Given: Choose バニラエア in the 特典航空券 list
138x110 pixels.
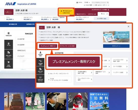Looking at the screenshot, I should (25, 56).
